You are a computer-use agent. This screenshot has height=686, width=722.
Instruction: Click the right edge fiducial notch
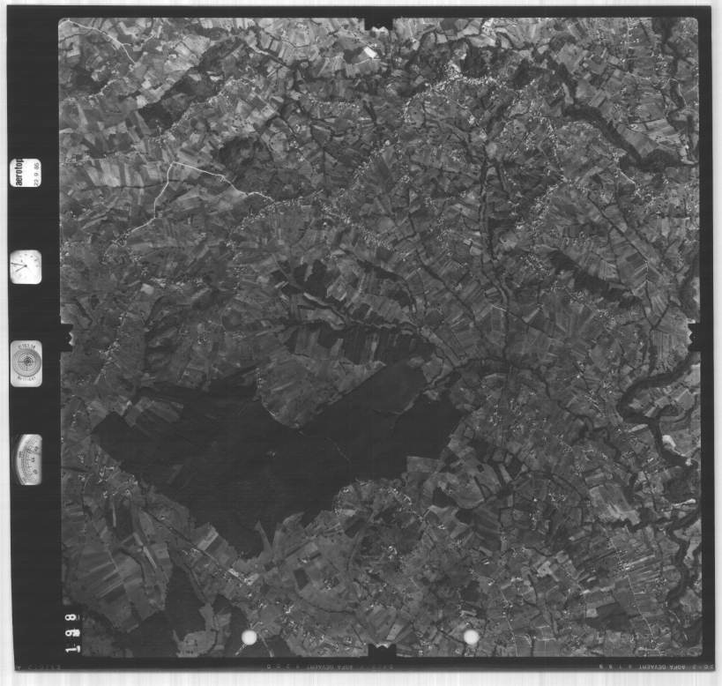click(694, 336)
